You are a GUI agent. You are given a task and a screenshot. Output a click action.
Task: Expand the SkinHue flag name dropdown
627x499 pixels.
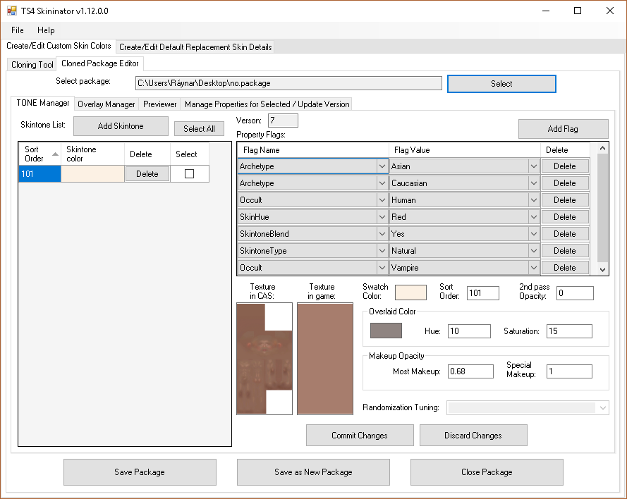pyautogui.click(x=382, y=217)
